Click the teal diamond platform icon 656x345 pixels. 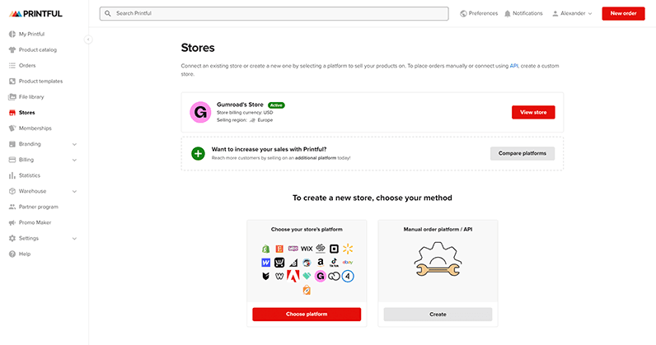coord(307,276)
